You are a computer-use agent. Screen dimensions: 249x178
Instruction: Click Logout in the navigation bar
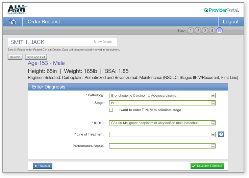(230, 21)
